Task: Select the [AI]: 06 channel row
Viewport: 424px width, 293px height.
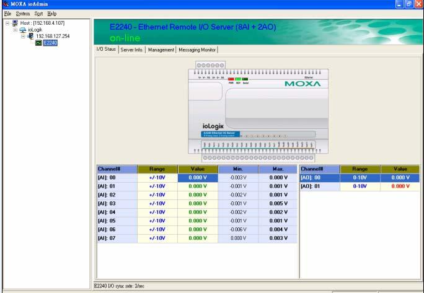Action: 197,229
